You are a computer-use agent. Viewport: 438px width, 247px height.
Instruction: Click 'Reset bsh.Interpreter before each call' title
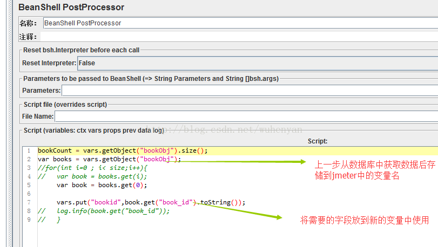point(82,50)
